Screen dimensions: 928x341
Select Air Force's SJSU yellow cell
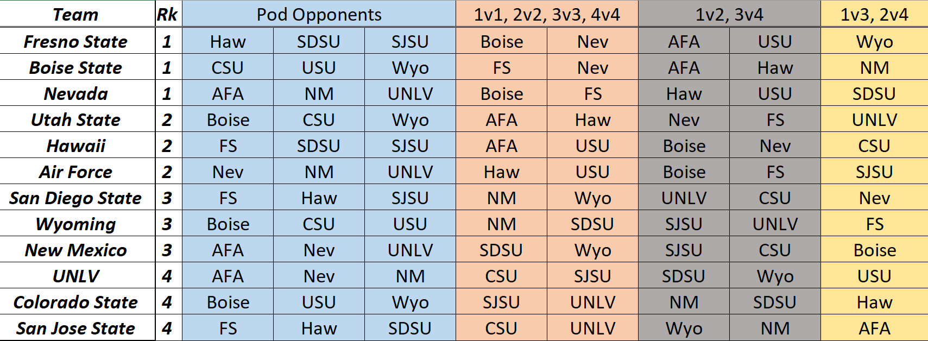(874, 171)
